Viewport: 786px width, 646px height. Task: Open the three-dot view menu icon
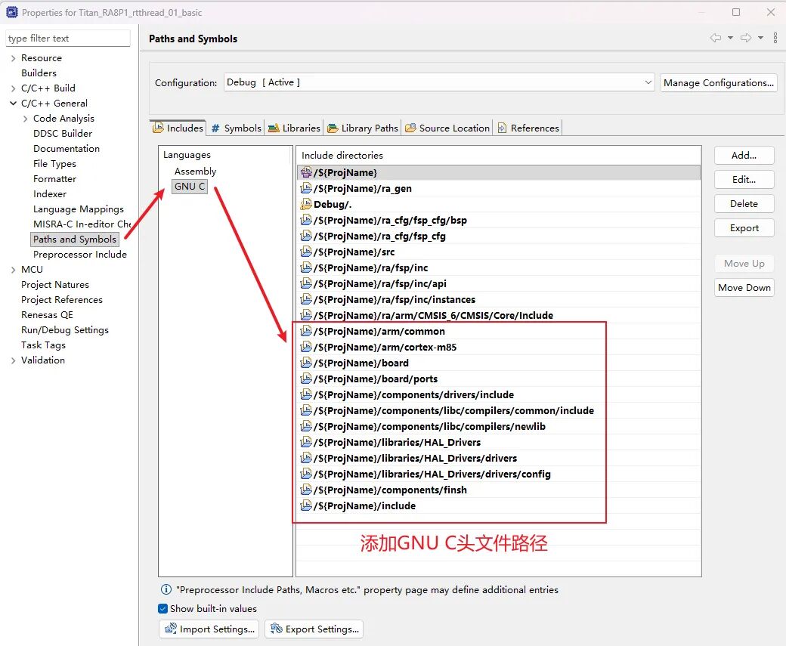pyautogui.click(x=775, y=39)
